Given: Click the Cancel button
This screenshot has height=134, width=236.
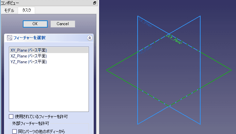Looking at the screenshot, I should (63, 24).
